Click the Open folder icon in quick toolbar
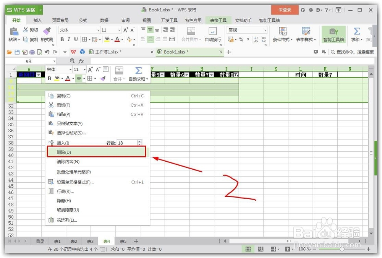This screenshot has height=258, width=382. pyautogui.click(x=10, y=52)
